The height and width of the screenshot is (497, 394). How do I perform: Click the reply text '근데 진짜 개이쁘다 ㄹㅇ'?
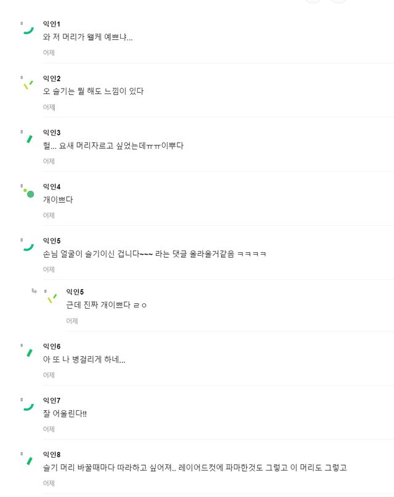click(107, 306)
